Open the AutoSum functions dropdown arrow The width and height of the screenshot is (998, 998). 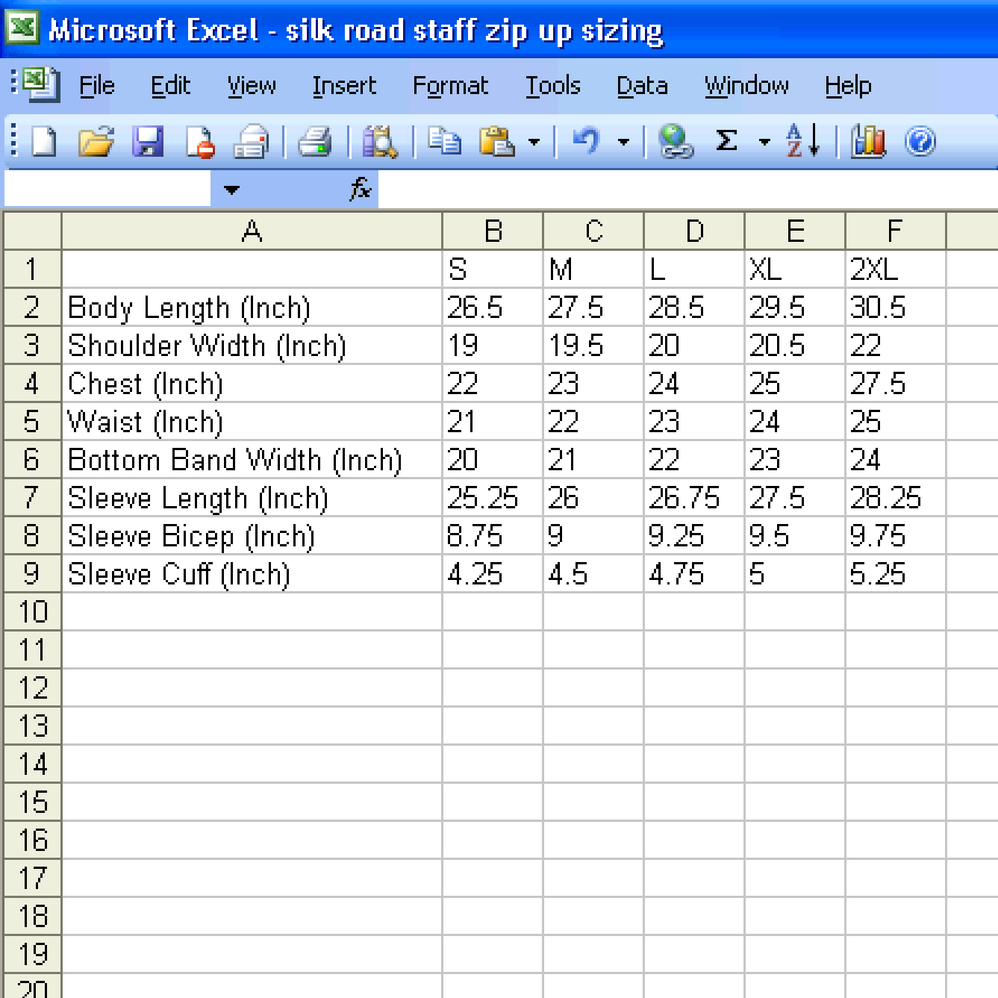764,141
